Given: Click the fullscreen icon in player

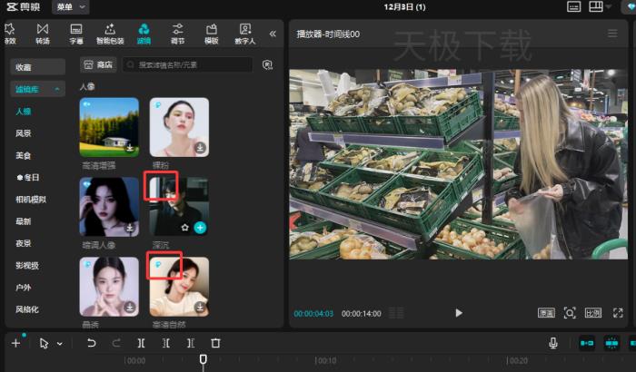Looking at the screenshot, I should coord(618,313).
